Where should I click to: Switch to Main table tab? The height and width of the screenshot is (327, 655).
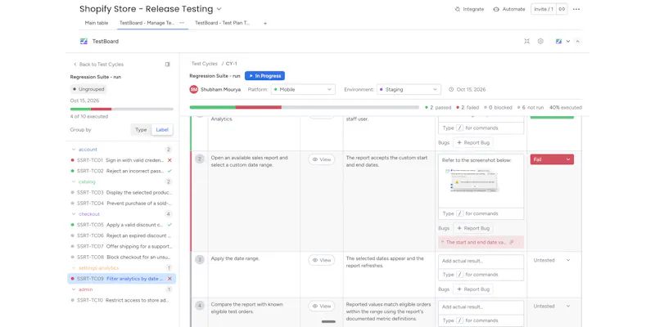point(97,23)
